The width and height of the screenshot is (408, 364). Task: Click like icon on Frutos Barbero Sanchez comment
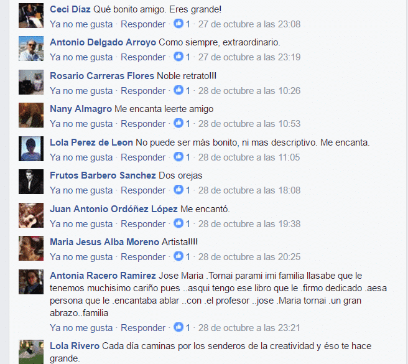click(178, 190)
